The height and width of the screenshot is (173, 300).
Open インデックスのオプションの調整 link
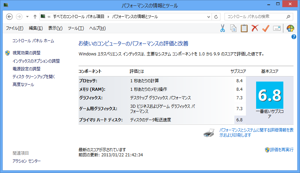click(x=36, y=61)
